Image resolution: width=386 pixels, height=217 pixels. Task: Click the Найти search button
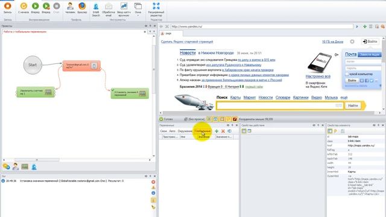point(353,105)
